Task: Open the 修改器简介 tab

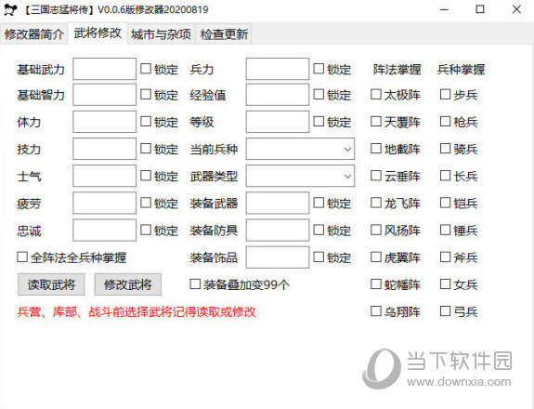Action: coord(33,34)
